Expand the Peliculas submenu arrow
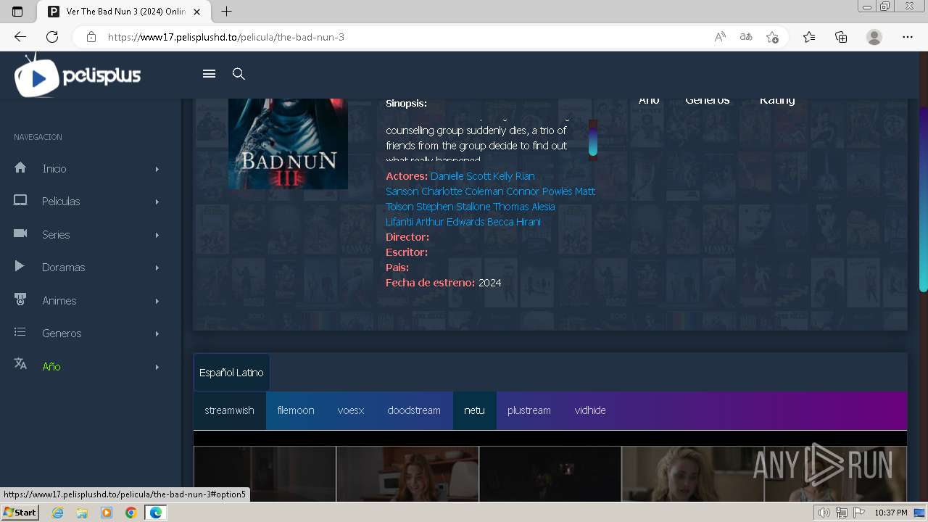 coord(157,202)
